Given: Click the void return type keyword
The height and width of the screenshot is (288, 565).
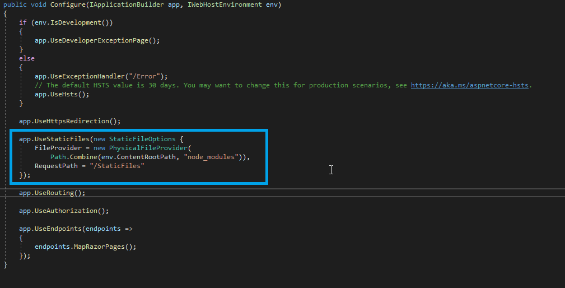Looking at the screenshot, I should (x=39, y=4).
